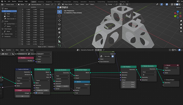Open Auto dropdown in Viewer node

(x=171, y=68)
